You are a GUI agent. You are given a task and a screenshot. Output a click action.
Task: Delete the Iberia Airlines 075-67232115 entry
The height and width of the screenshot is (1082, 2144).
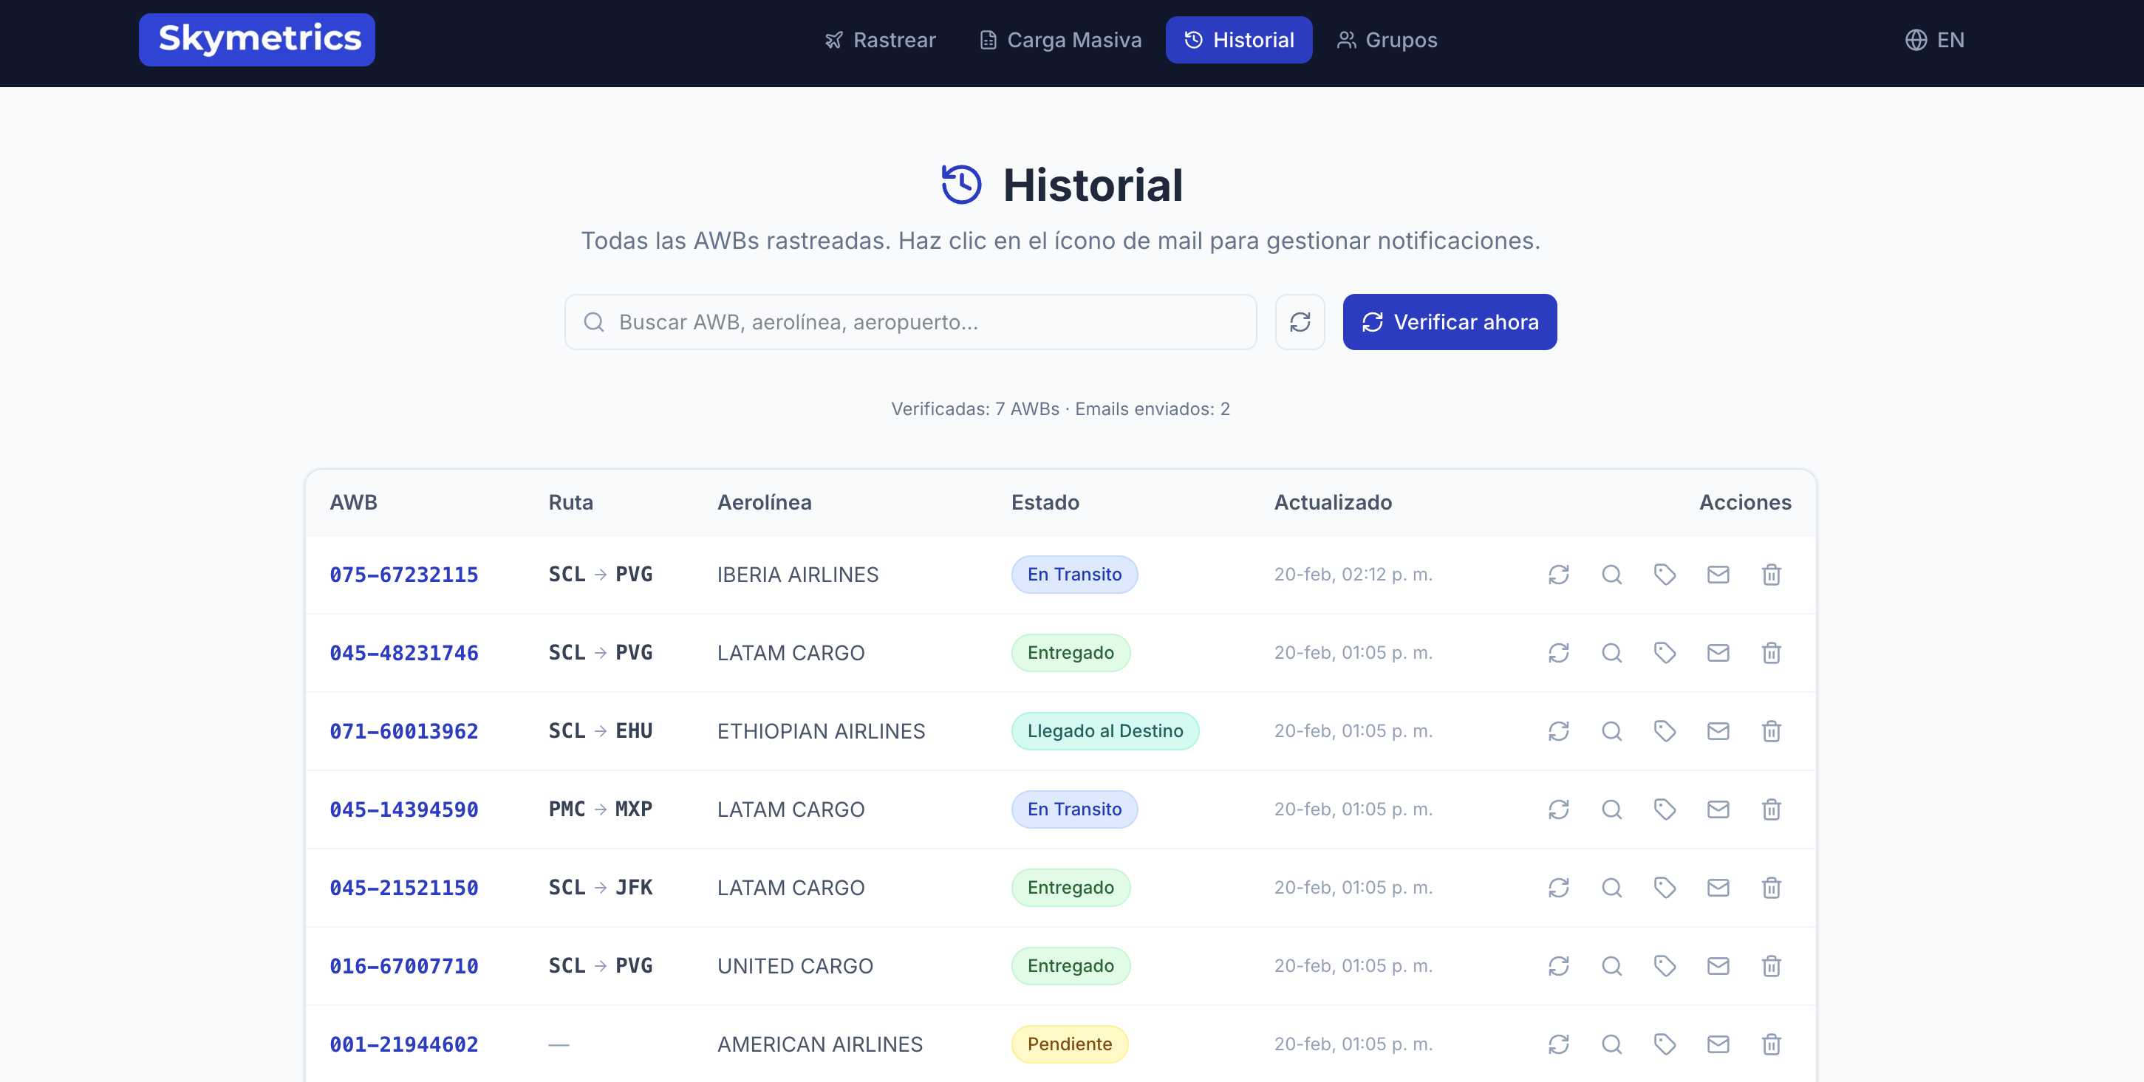coord(1771,575)
